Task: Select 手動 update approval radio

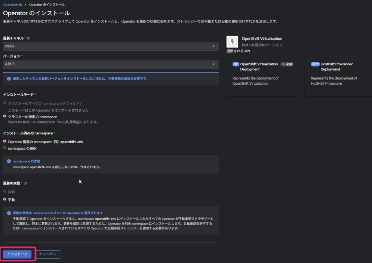Action: [x=5, y=199]
